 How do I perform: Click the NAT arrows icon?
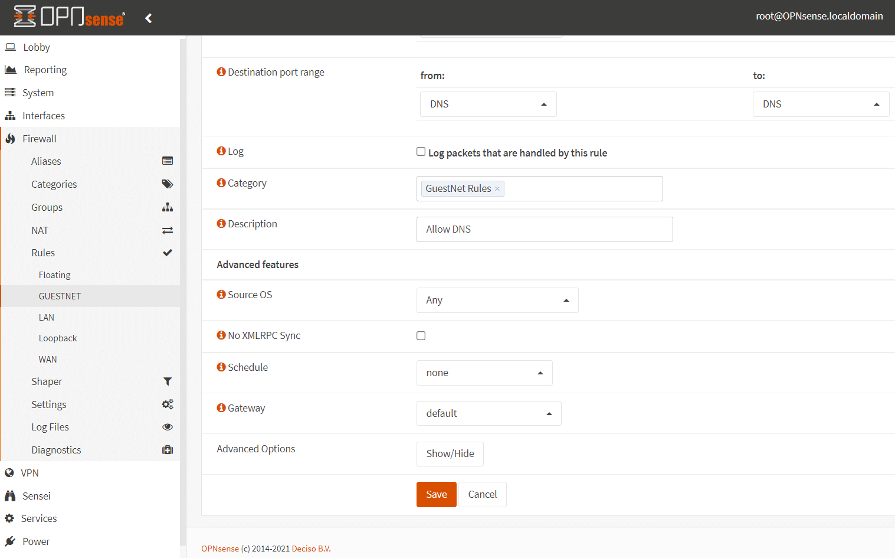coord(168,230)
